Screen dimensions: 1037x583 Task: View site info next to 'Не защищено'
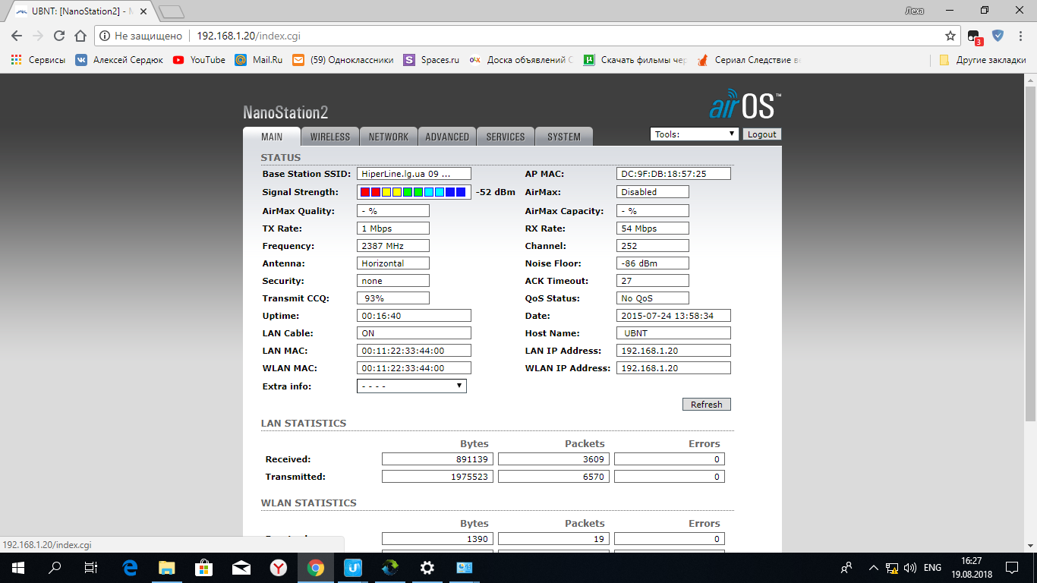pos(105,36)
